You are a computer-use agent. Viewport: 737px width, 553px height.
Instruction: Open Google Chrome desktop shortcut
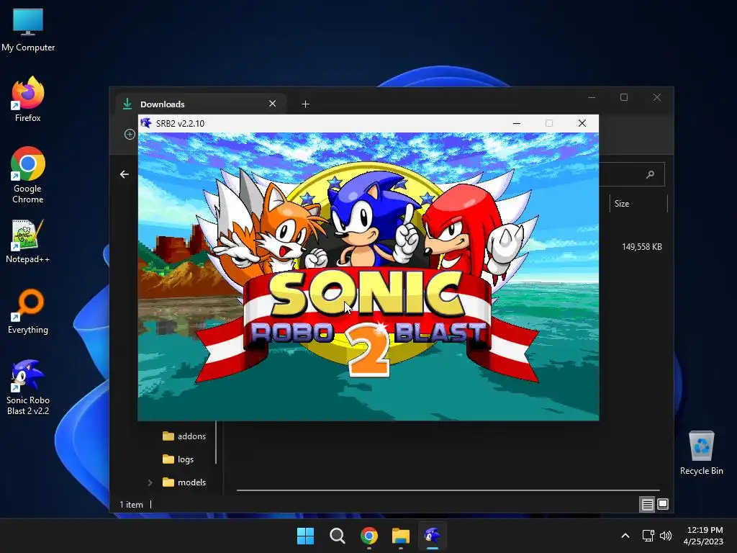28,175
